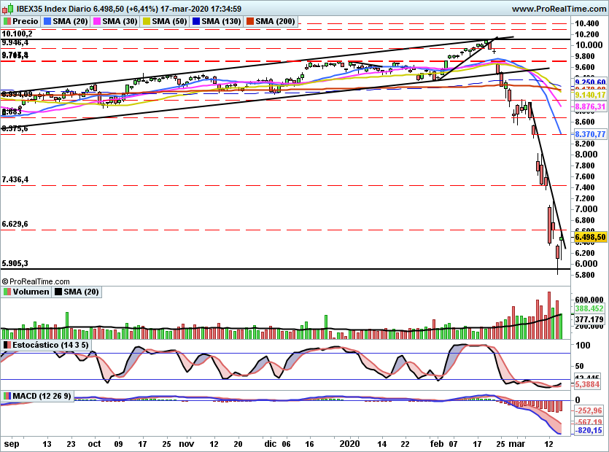
Task: Click the mar label on the date axis
Action: pos(516,443)
